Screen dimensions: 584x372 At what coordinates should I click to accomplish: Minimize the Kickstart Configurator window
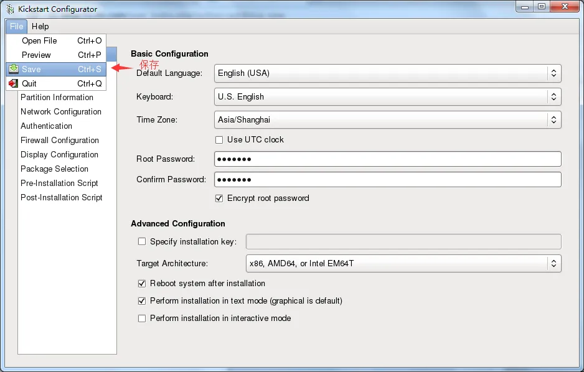coord(525,7)
